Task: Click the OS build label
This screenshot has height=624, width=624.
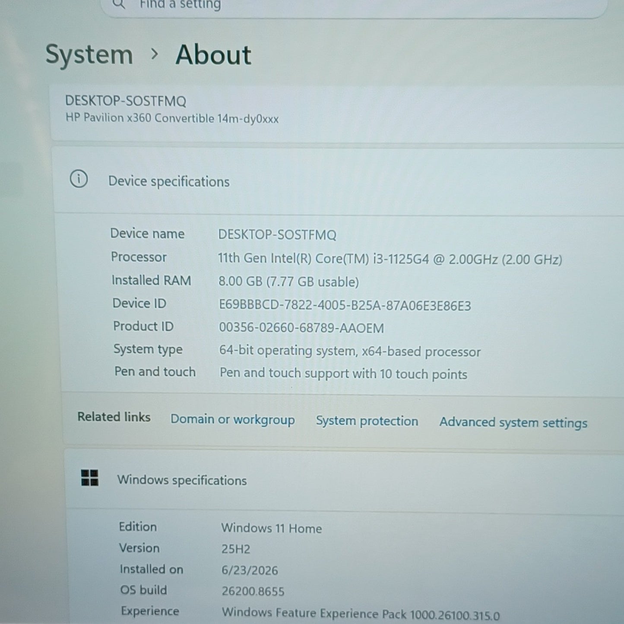Action: (x=144, y=590)
